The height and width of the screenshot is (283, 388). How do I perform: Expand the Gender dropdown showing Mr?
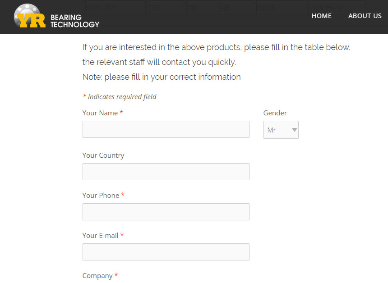point(281,130)
